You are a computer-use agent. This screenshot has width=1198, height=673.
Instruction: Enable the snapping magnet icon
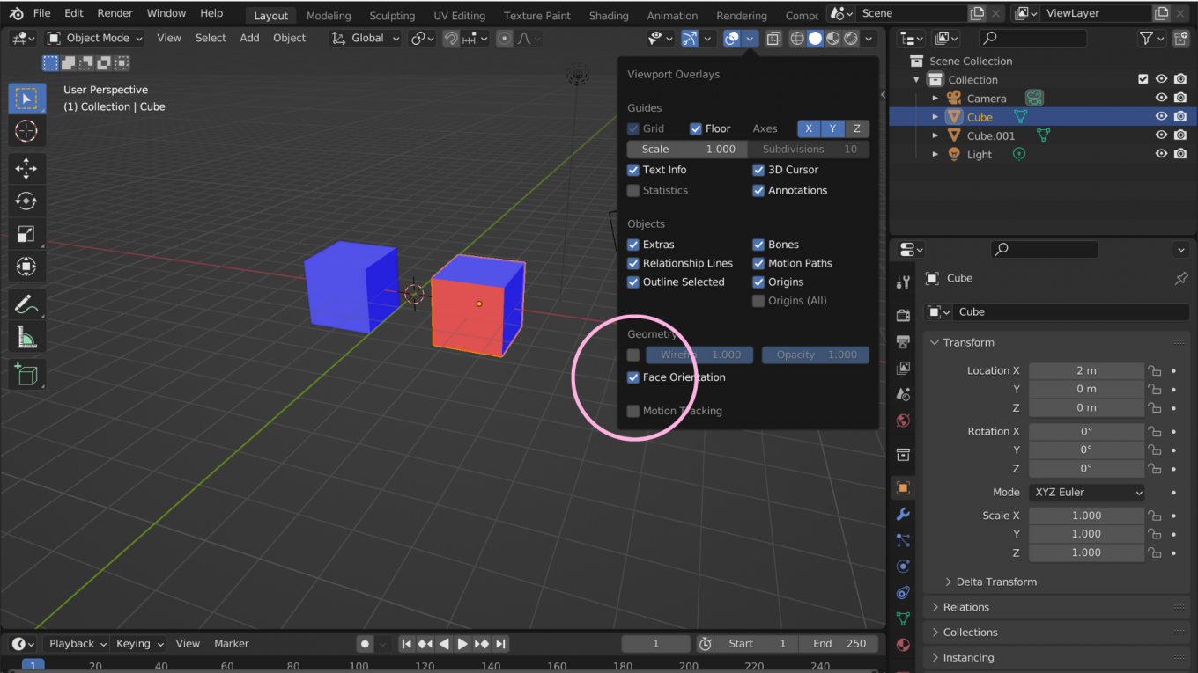(450, 38)
